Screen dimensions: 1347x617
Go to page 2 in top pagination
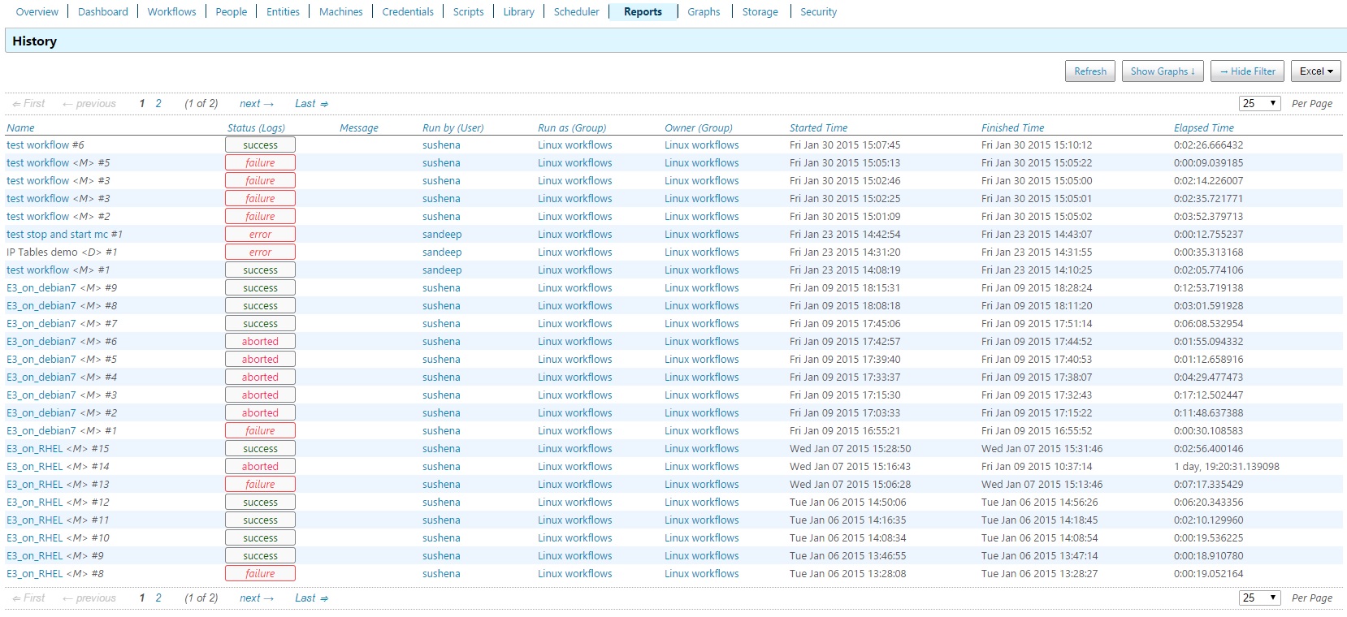click(158, 103)
